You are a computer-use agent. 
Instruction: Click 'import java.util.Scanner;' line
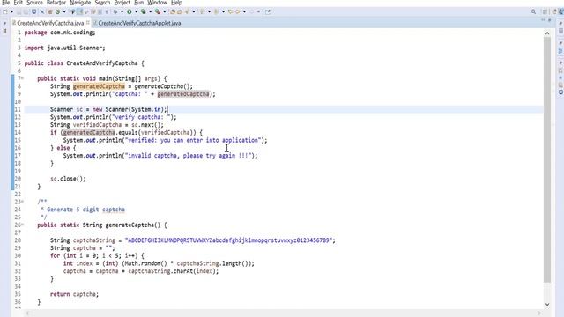point(64,48)
